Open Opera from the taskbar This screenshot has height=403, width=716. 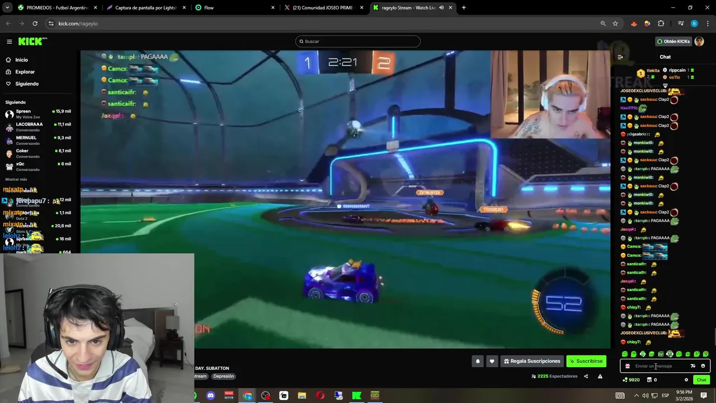pos(320,396)
